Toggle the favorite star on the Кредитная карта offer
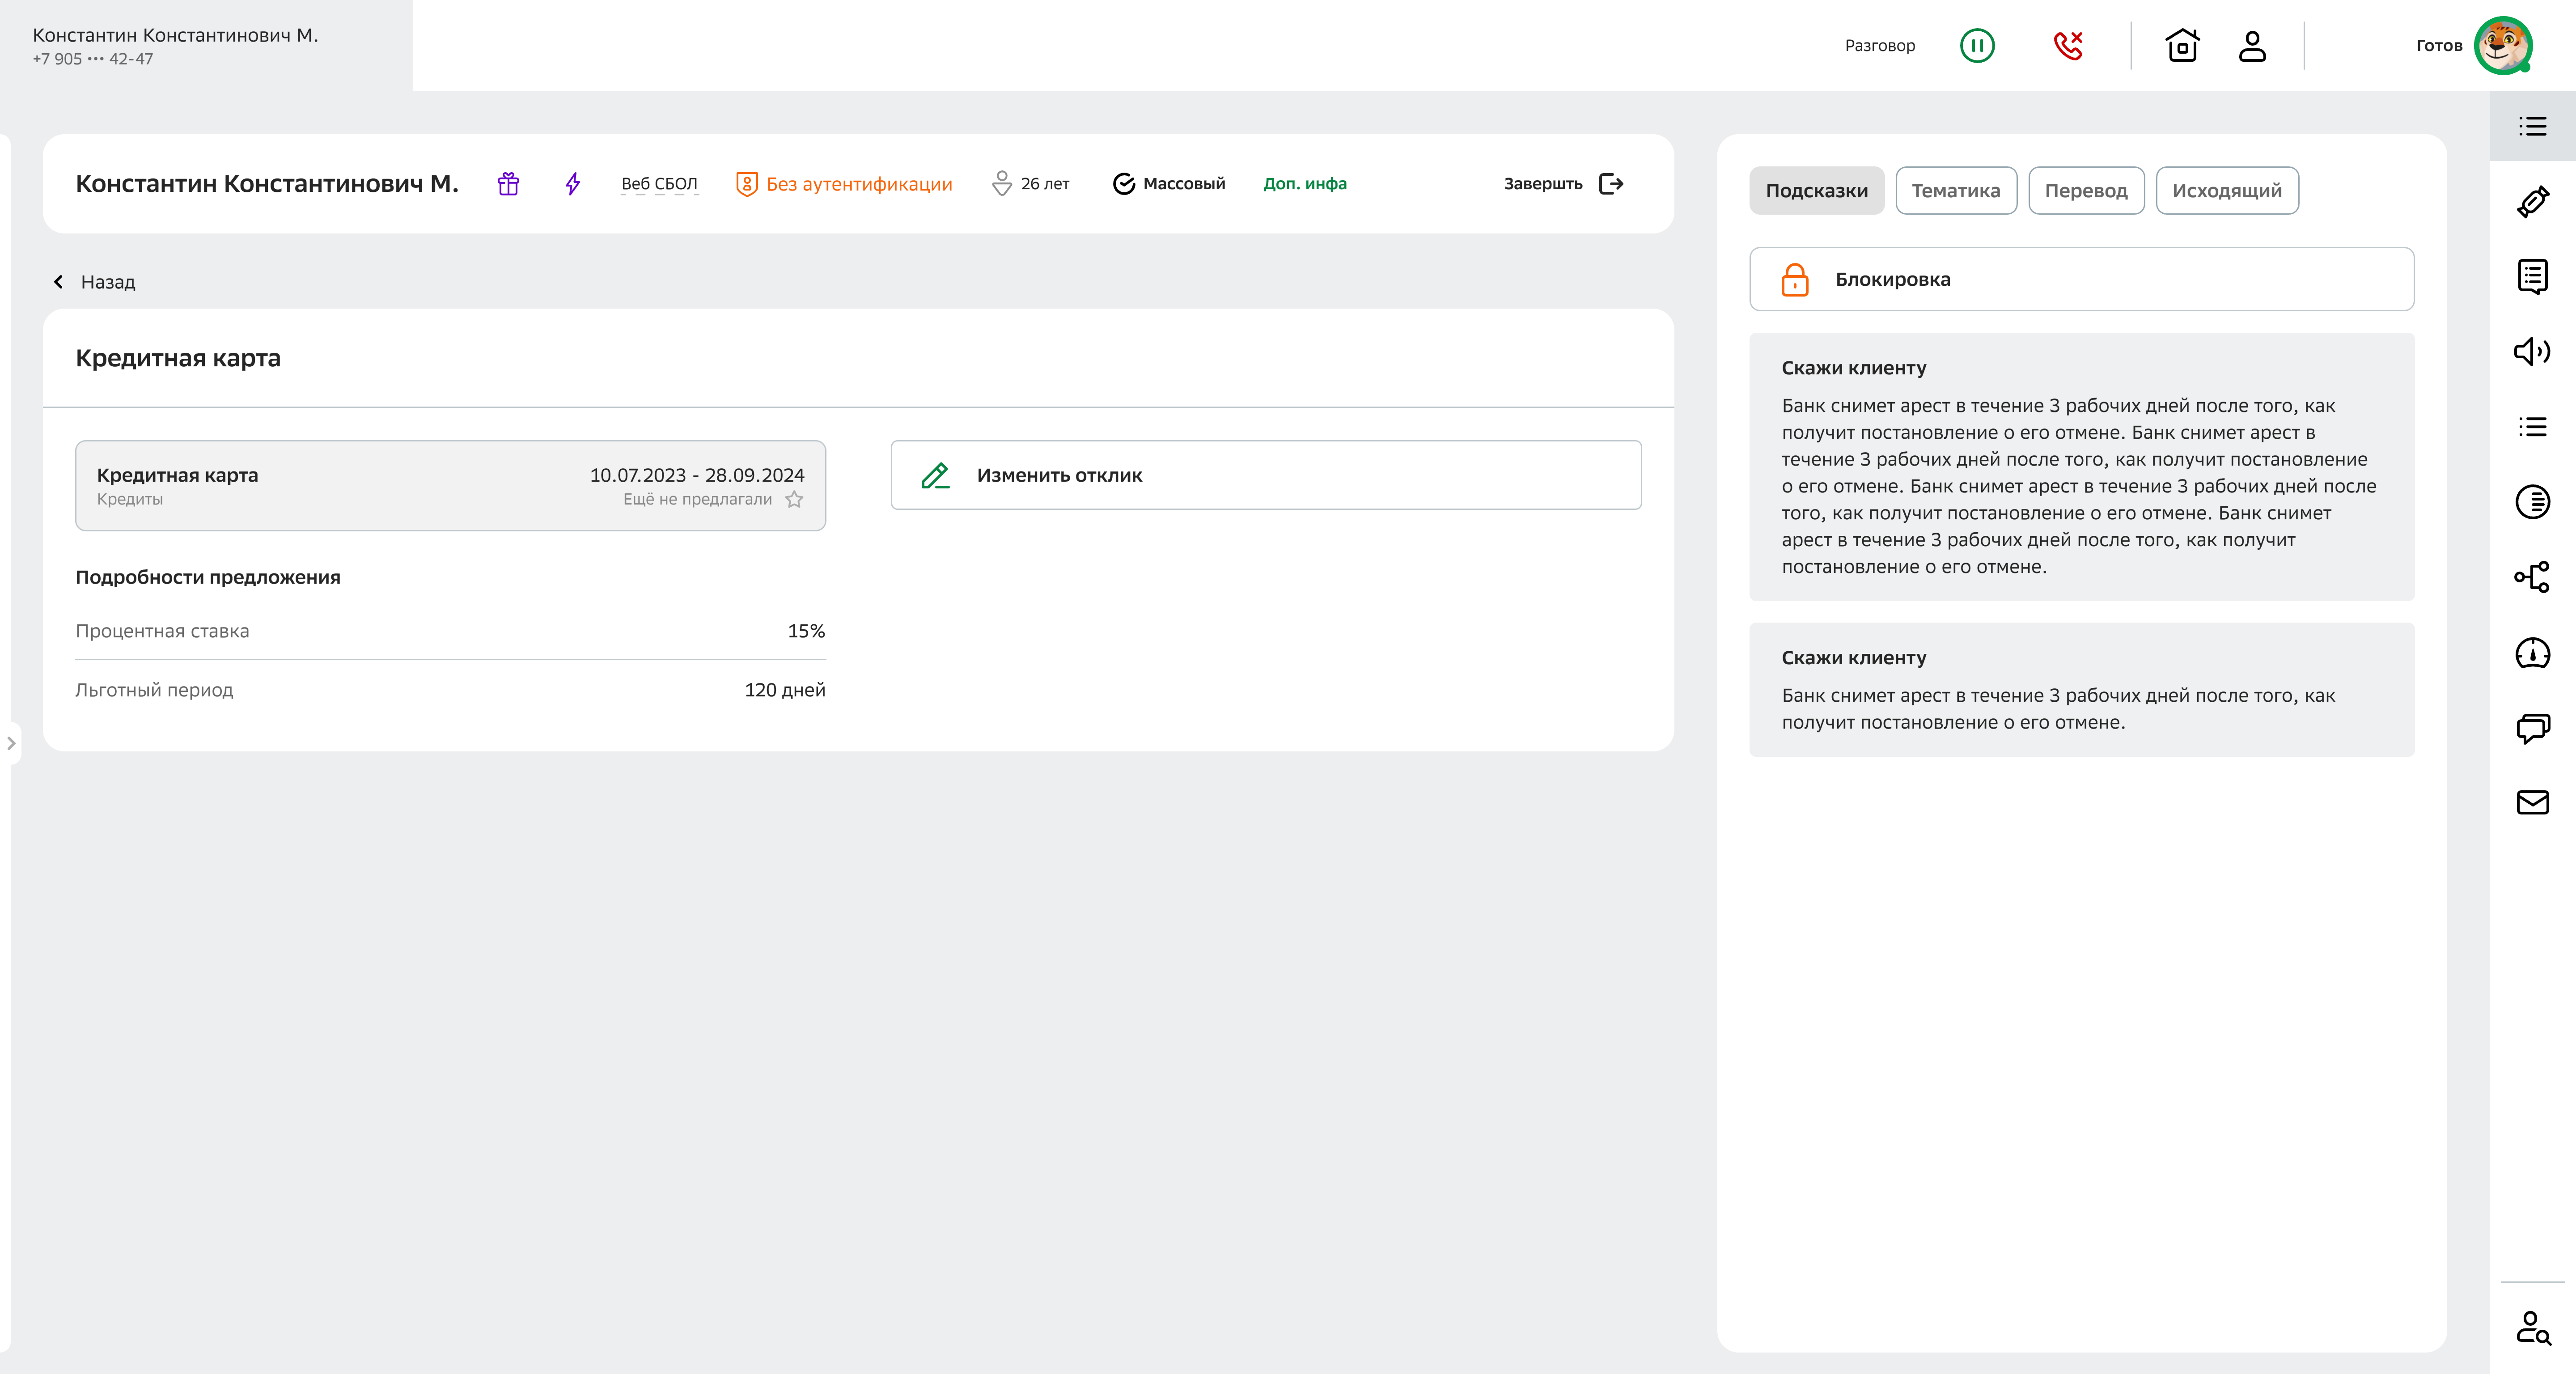2576x1374 pixels. [794, 499]
